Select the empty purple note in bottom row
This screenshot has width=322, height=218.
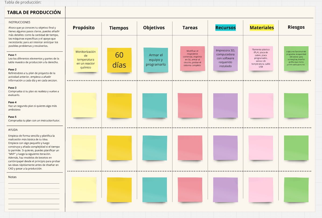pos(225,190)
